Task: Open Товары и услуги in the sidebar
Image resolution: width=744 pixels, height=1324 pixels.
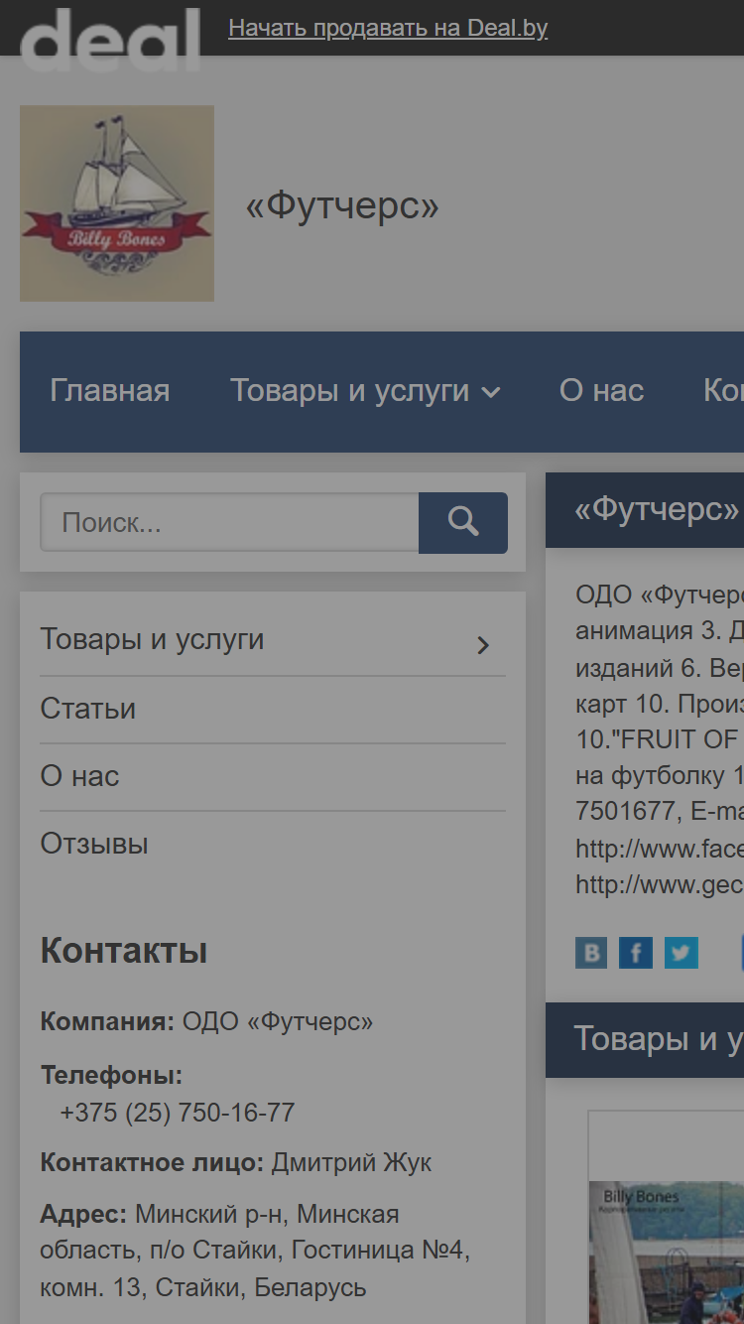Action: (x=153, y=639)
